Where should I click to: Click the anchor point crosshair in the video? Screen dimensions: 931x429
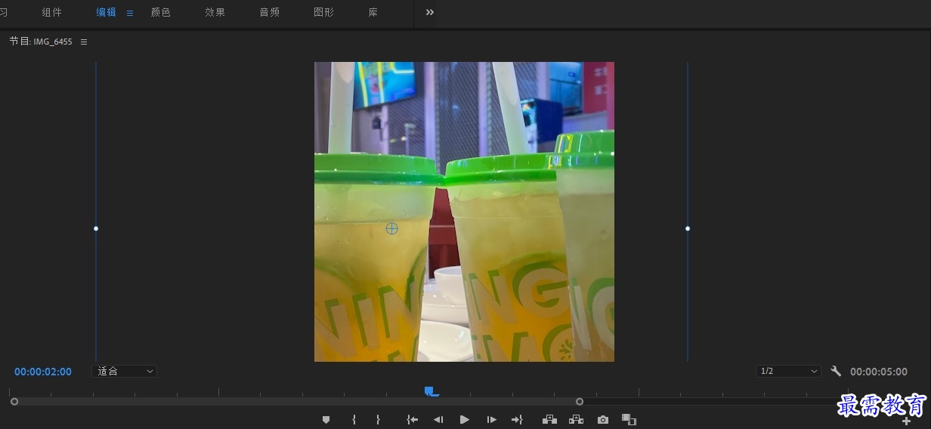click(391, 228)
